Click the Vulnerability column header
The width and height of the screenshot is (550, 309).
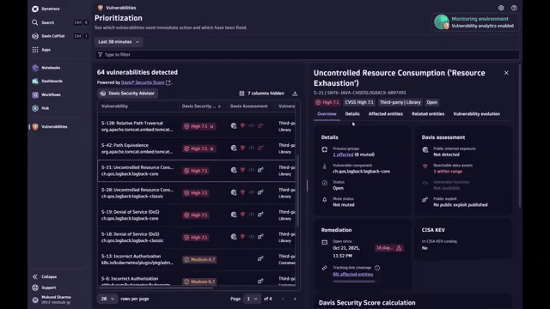click(114, 106)
